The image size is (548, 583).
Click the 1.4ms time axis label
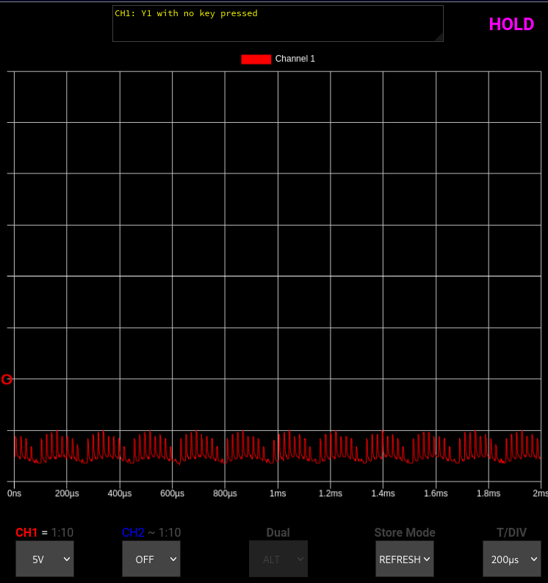[383, 493]
